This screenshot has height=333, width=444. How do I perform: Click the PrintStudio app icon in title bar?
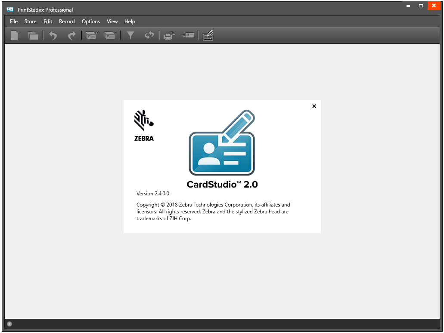coord(10,9)
